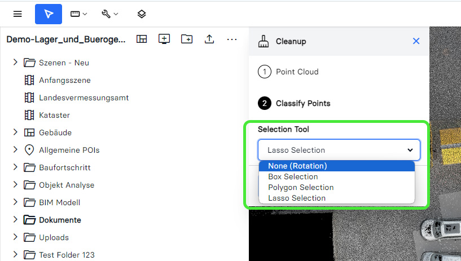Expand the Szenen - Neu folder
This screenshot has height=261, width=461.
(x=15, y=63)
